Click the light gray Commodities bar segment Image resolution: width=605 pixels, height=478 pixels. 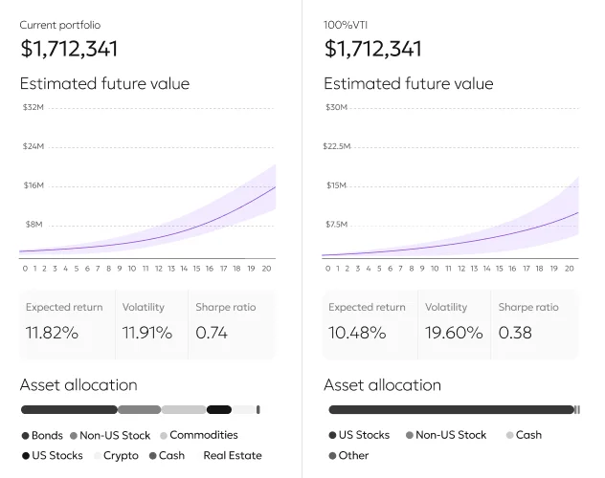(x=183, y=409)
